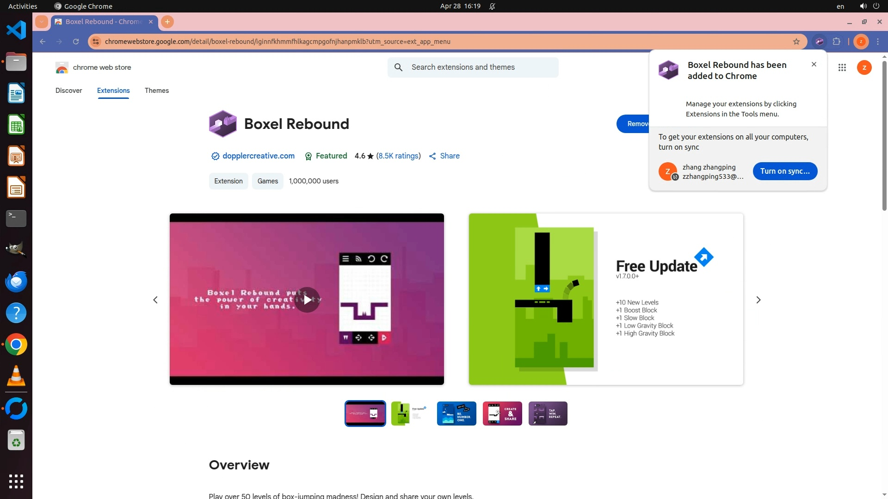
Task: Open the tab search dropdown arrow
Action: 42,22
